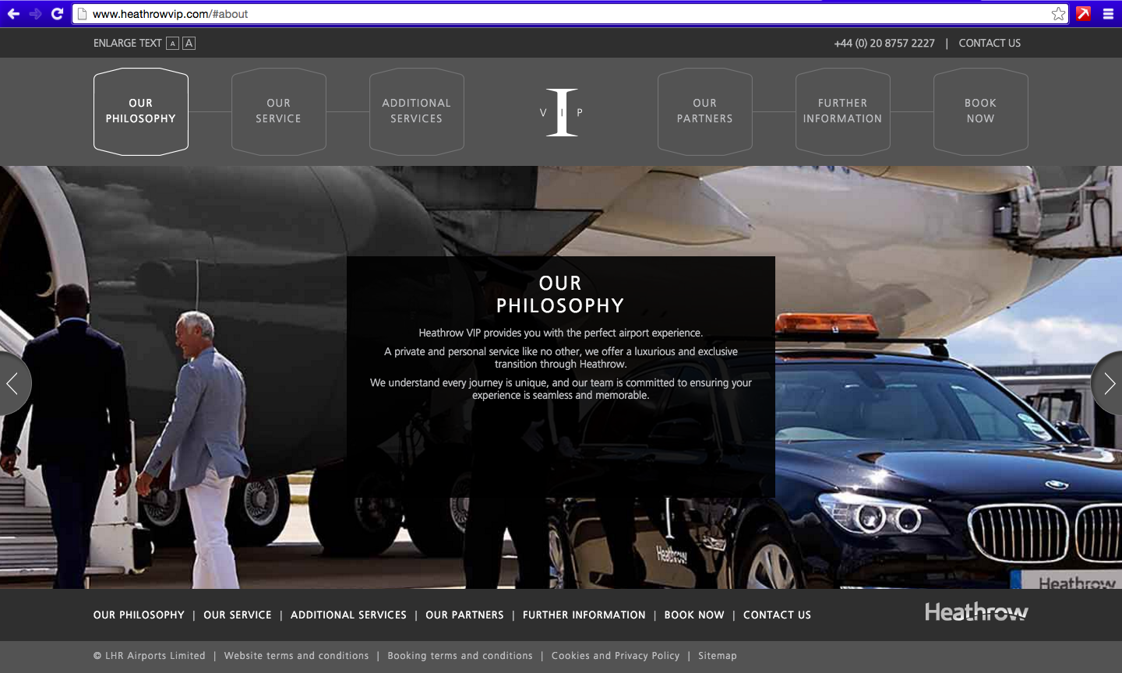Click the browser forward arrow

tap(35, 14)
